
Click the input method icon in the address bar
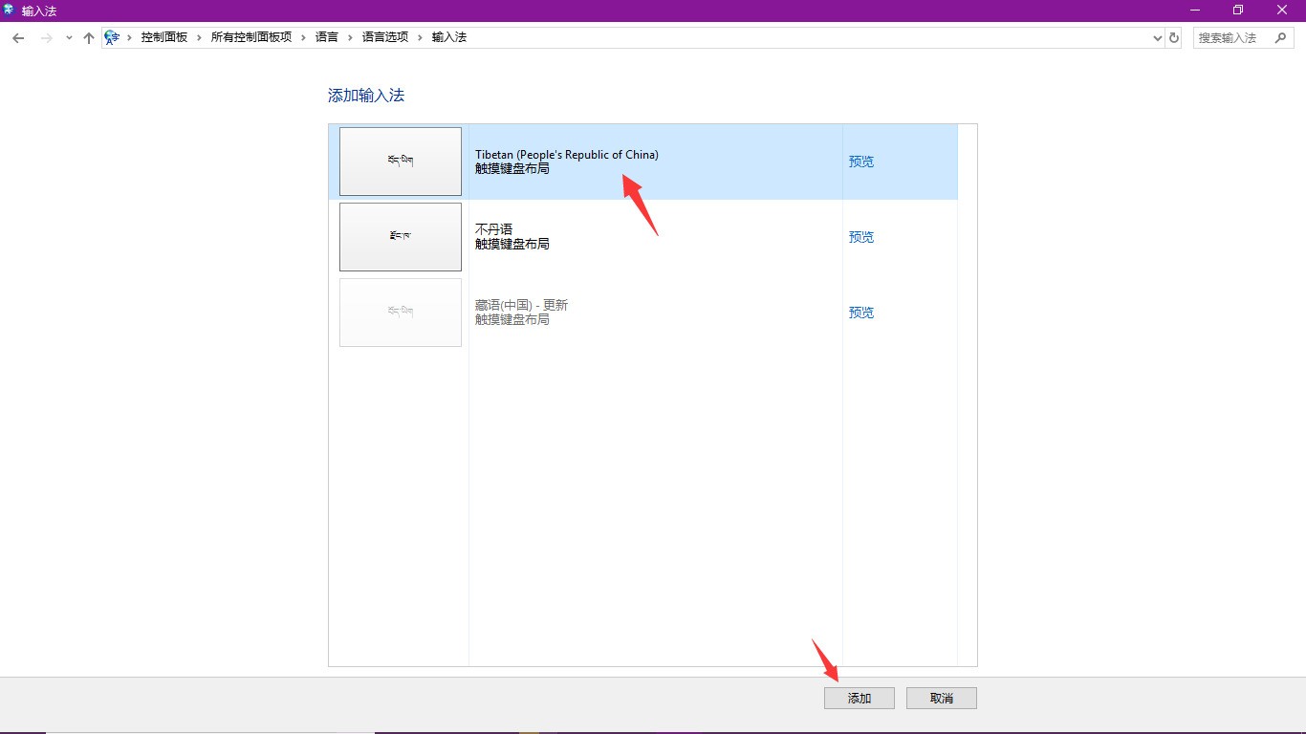pos(112,36)
